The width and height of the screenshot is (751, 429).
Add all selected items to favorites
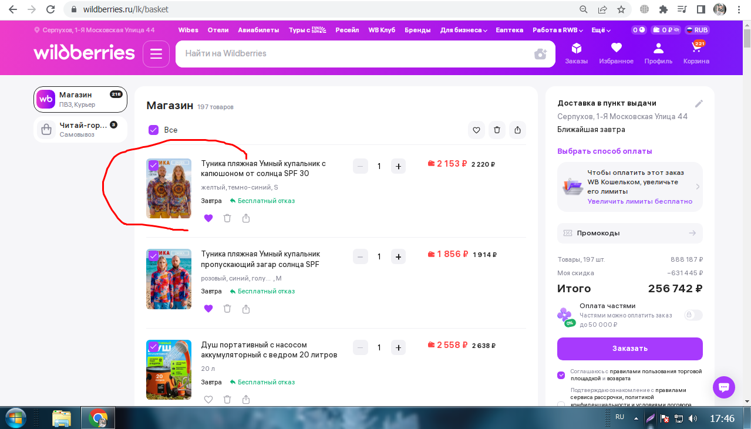pos(476,130)
